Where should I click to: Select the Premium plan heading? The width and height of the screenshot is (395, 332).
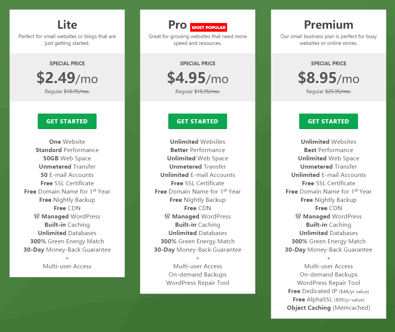point(328,24)
